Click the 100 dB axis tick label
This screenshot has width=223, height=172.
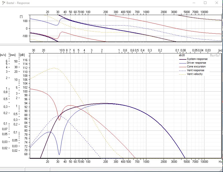[x=25, y=91]
